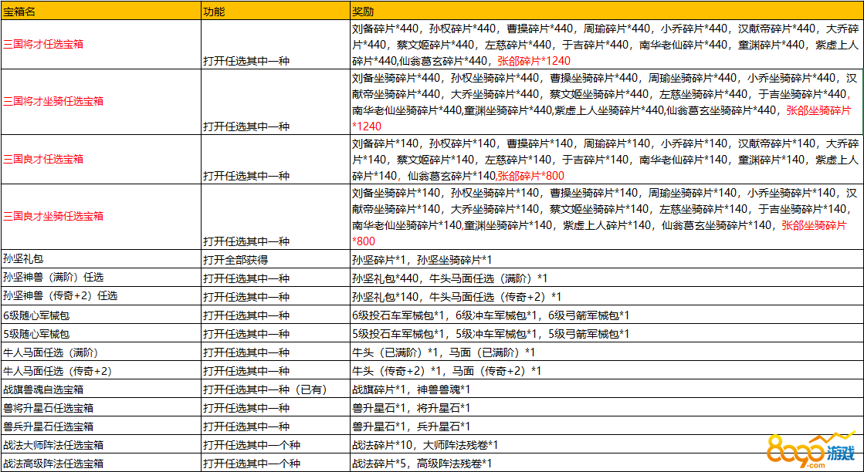Select the 三国良才坐骑任选宝箱 name cell
864x472 pixels.
point(53,216)
